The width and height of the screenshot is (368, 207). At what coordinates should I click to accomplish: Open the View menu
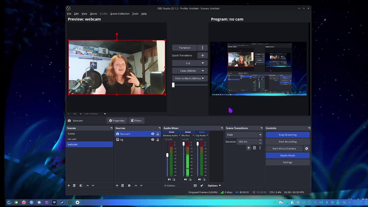click(x=84, y=14)
